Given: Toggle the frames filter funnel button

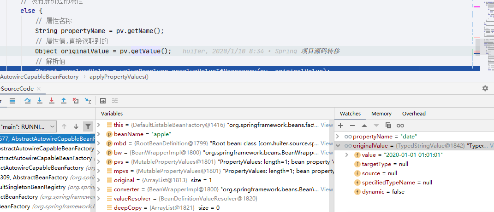Looking at the screenshot, I should 88,126.
